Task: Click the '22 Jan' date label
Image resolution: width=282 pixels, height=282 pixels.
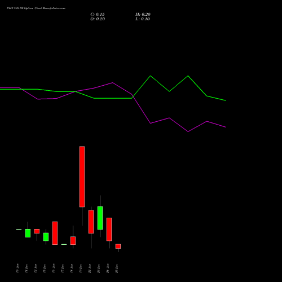Action: (x=90, y=268)
